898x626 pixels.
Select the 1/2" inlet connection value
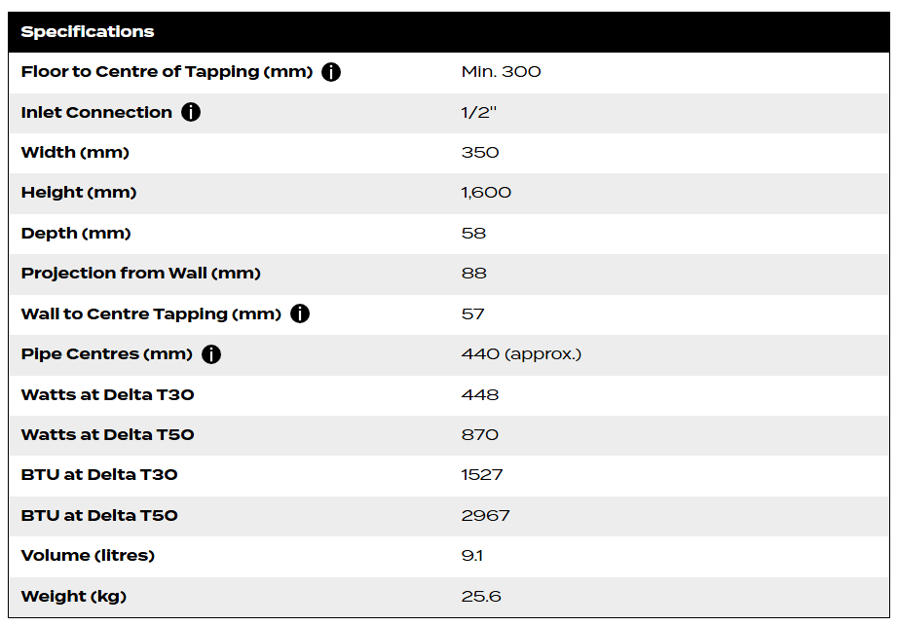(479, 112)
